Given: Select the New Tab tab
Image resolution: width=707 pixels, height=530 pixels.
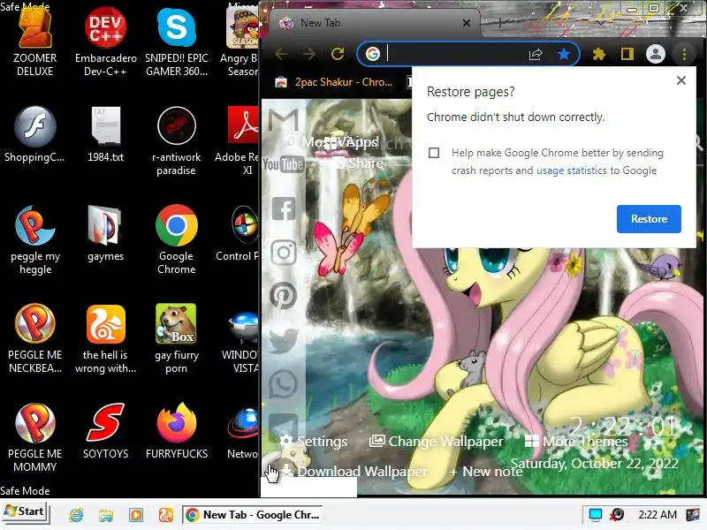Looking at the screenshot, I should click(373, 23).
